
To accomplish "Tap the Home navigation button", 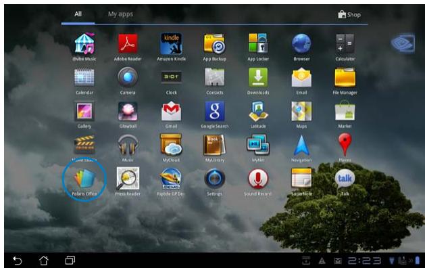I will (44, 261).
